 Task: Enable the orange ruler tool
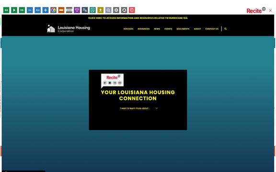click(x=61, y=10)
